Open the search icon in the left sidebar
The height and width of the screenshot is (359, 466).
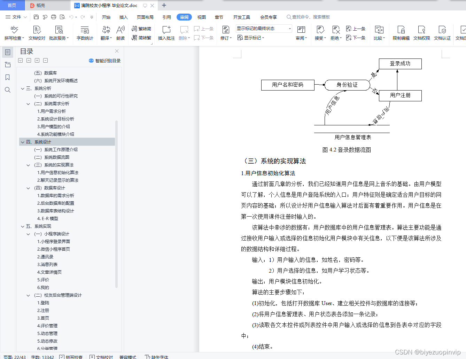(x=8, y=89)
